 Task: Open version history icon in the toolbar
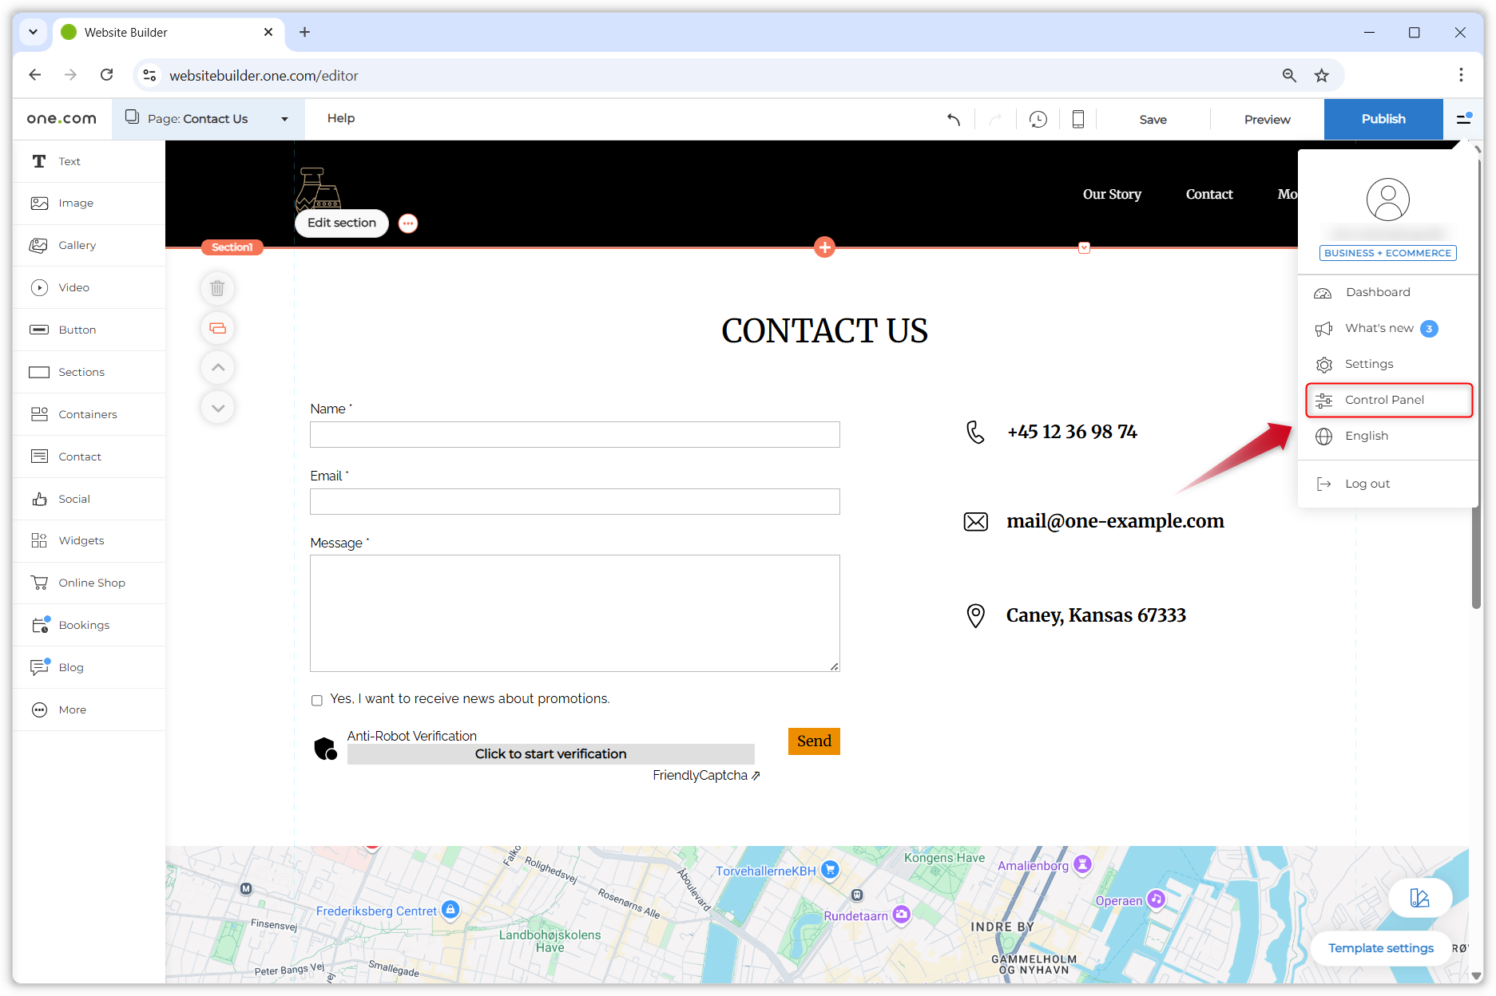pyautogui.click(x=1038, y=118)
